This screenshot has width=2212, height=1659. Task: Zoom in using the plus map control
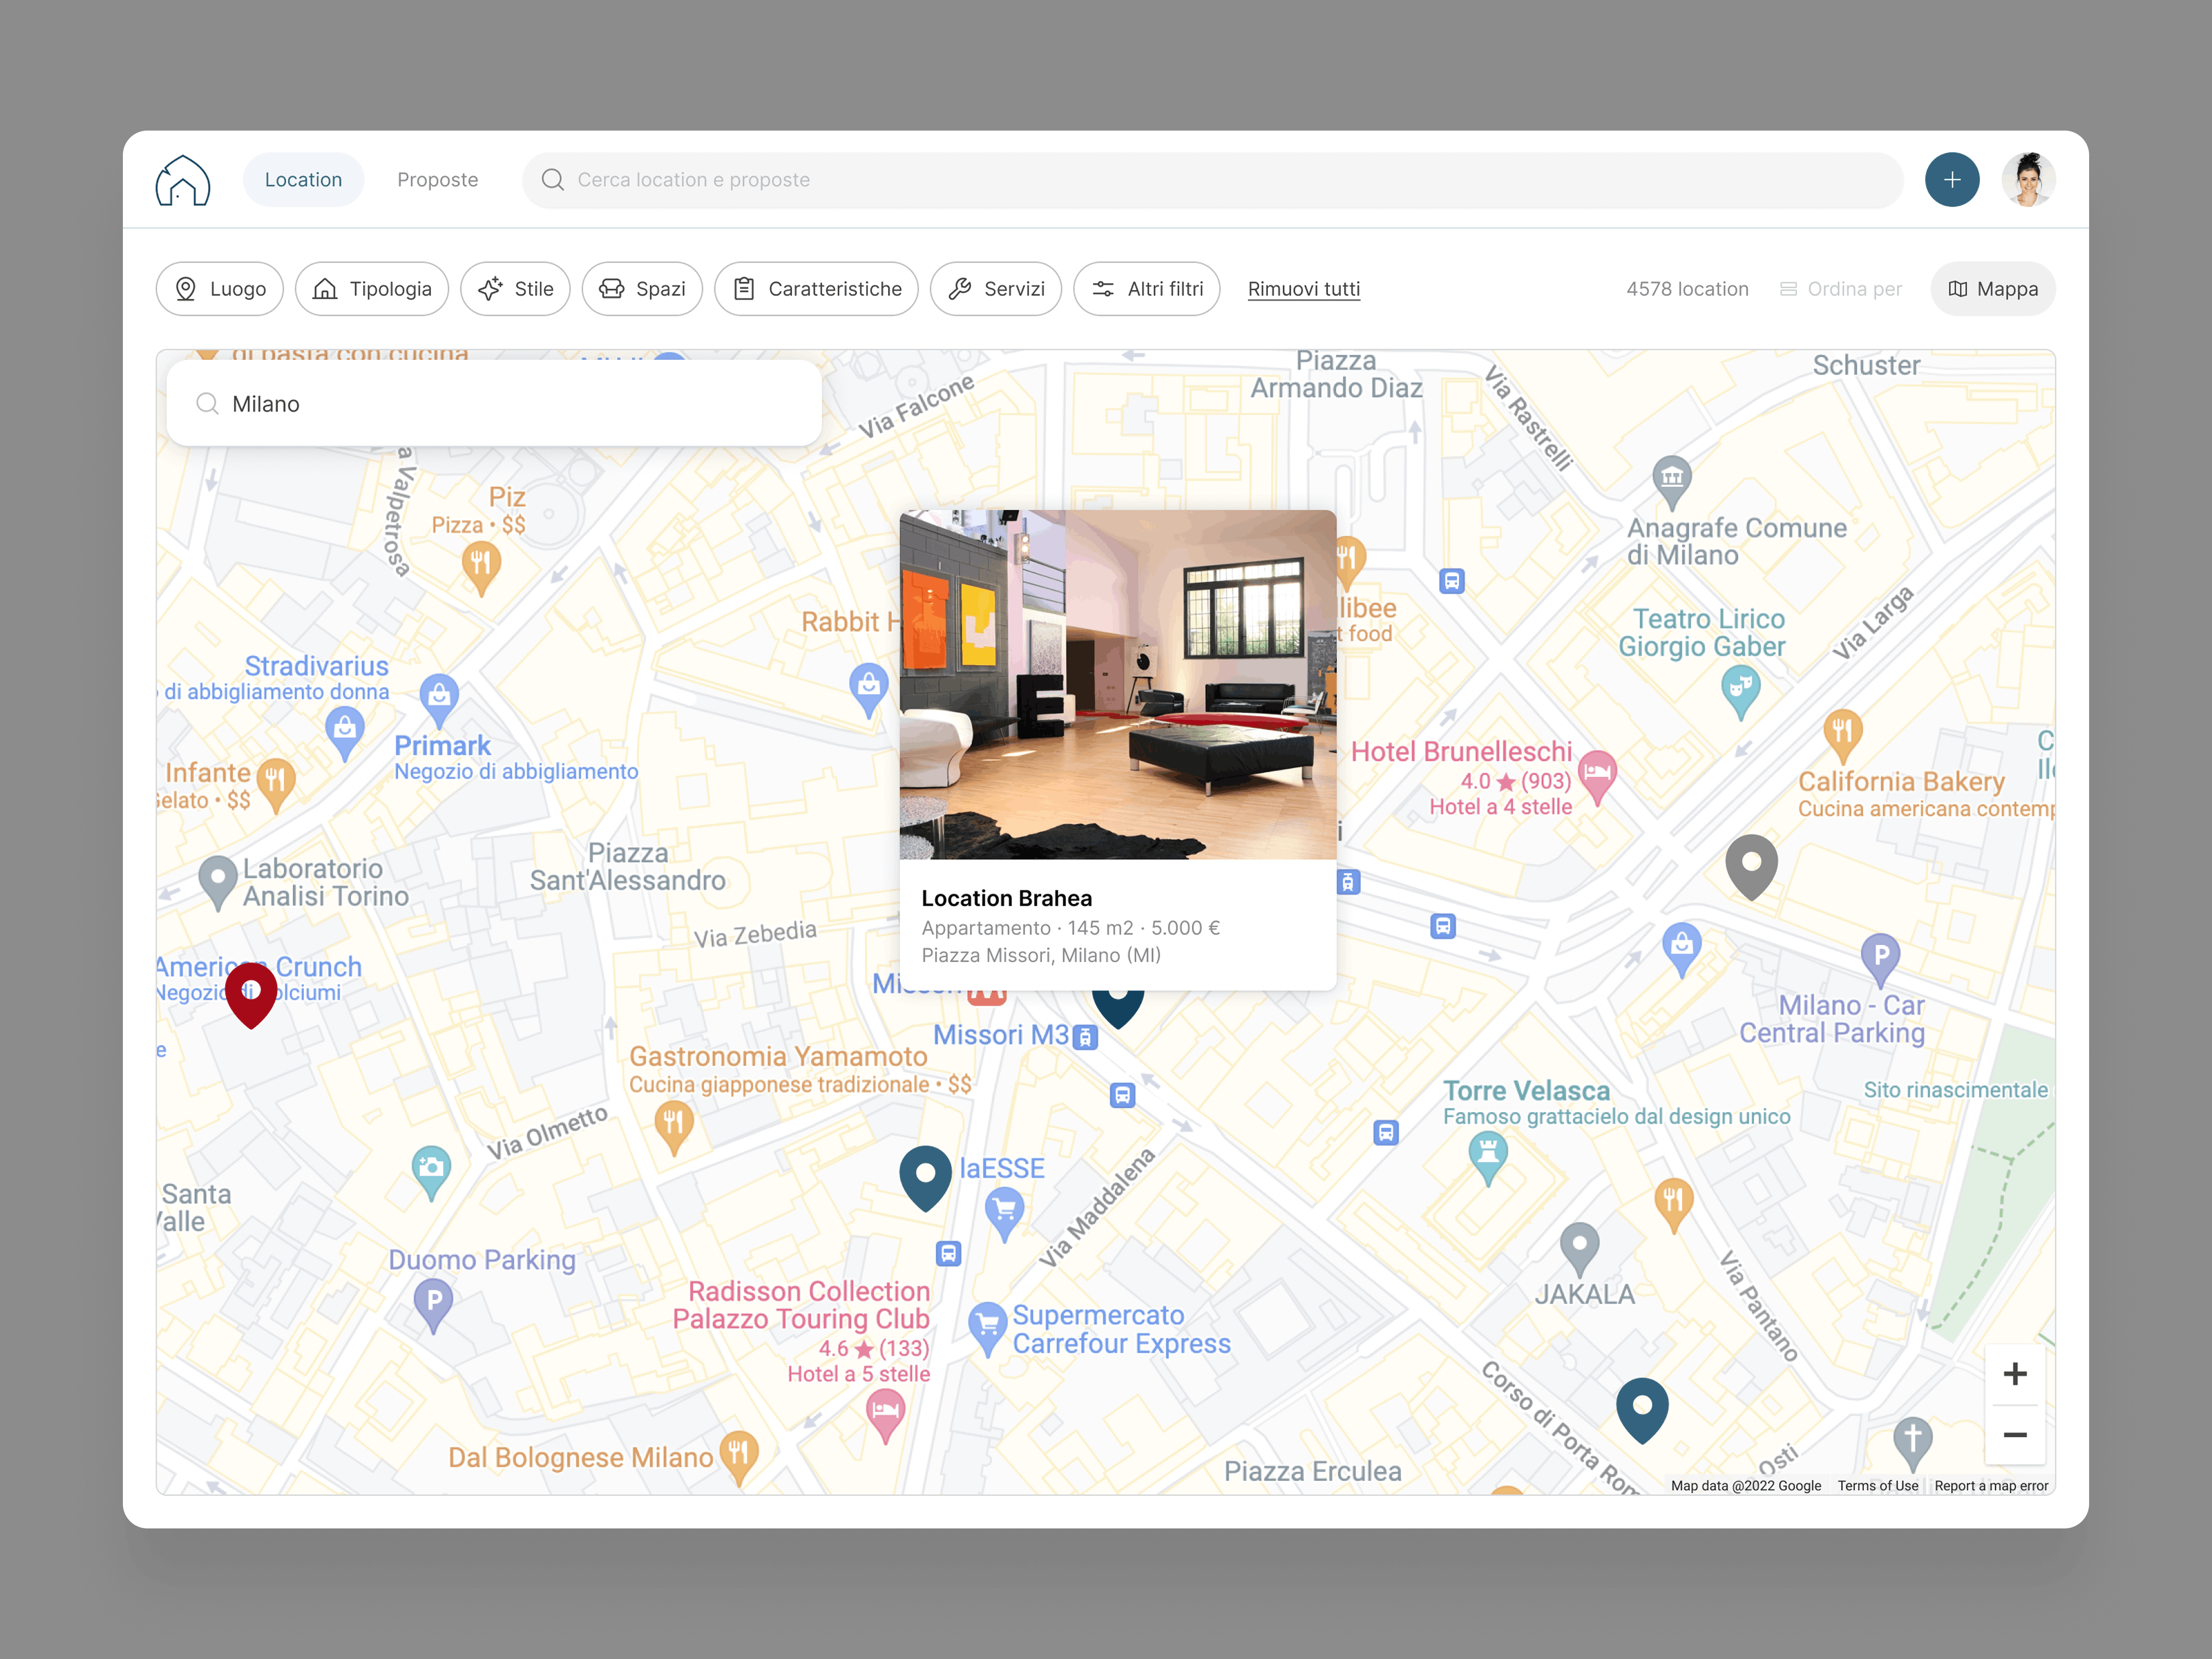coord(2015,1373)
